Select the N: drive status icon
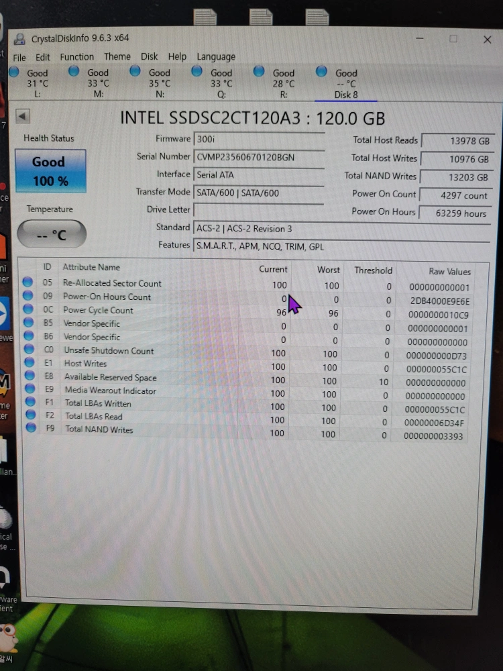Image resolution: width=503 pixels, height=671 pixels. click(135, 71)
